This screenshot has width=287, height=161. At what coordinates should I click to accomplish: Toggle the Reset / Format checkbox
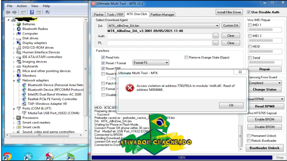(103, 63)
